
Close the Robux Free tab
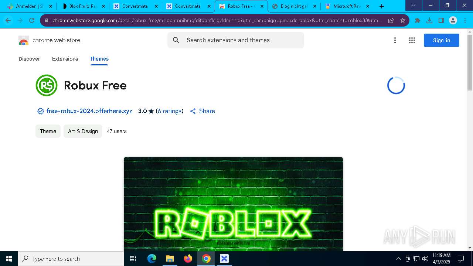pos(262,6)
